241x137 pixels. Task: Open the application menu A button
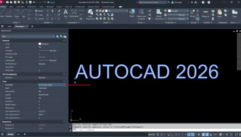[x=1, y=2]
